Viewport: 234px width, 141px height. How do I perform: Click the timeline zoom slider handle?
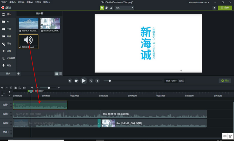point(49,88)
